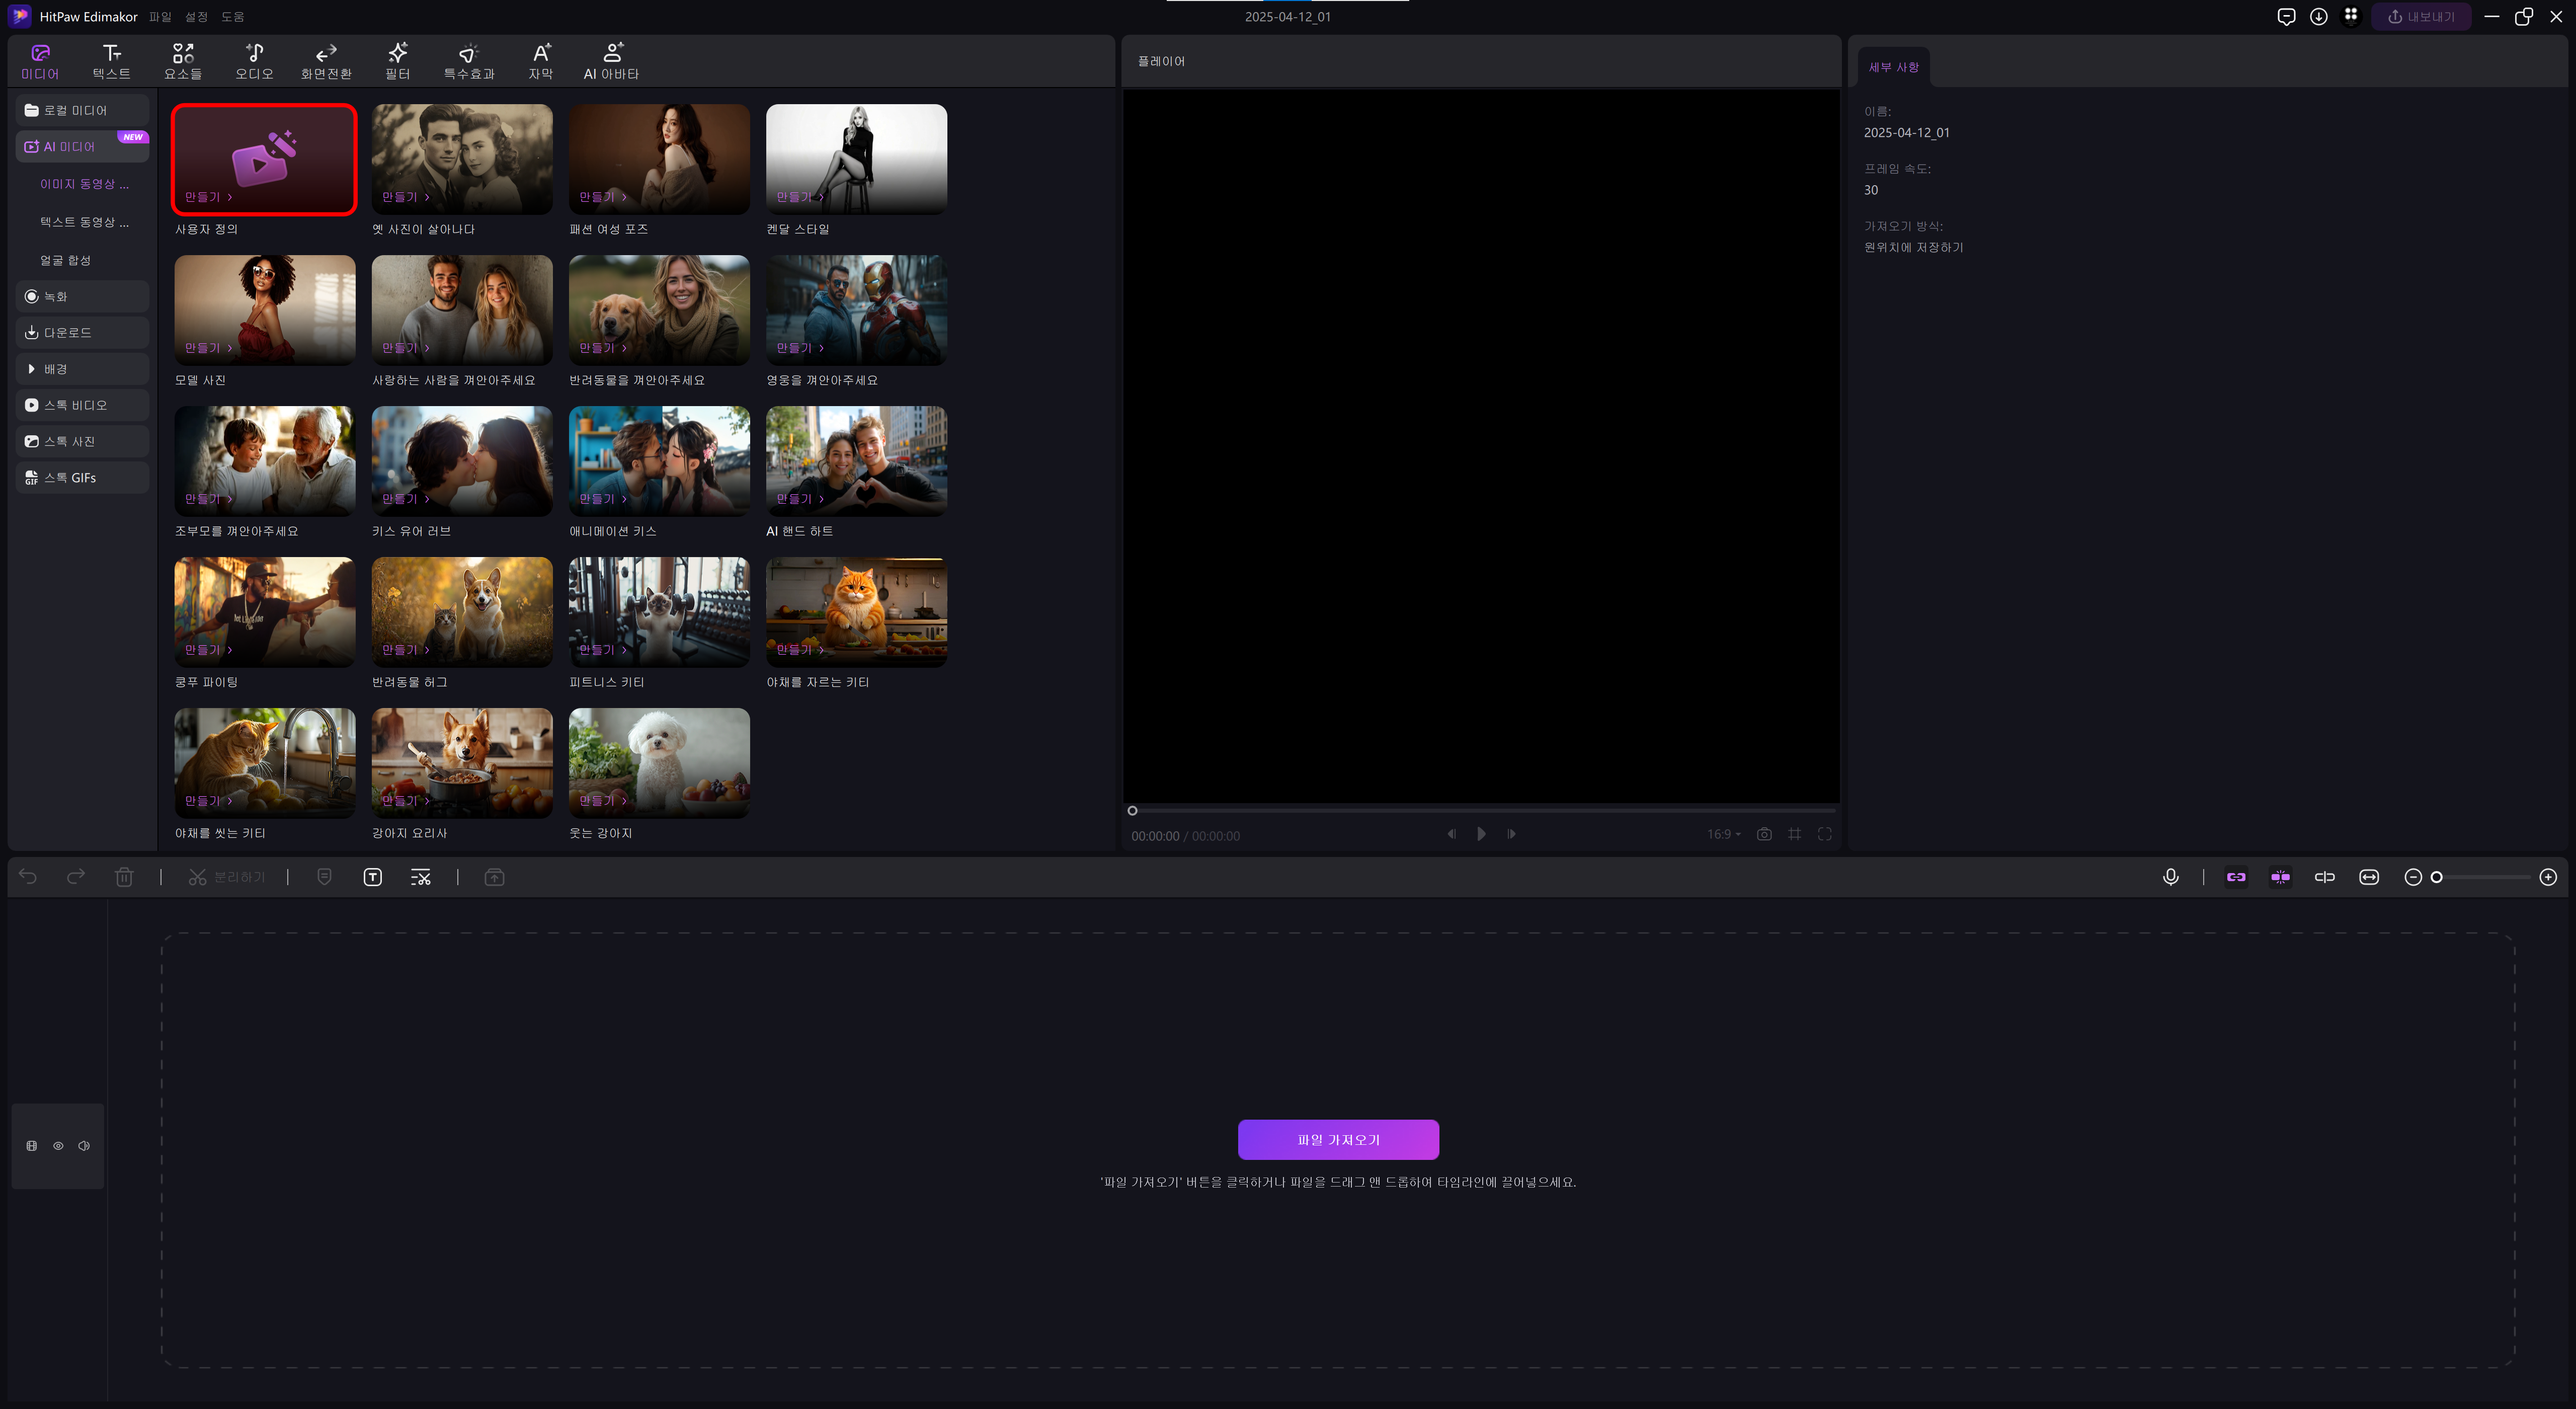Mute the track with speaker icon
Viewport: 2576px width, 1409px height.
(84, 1146)
